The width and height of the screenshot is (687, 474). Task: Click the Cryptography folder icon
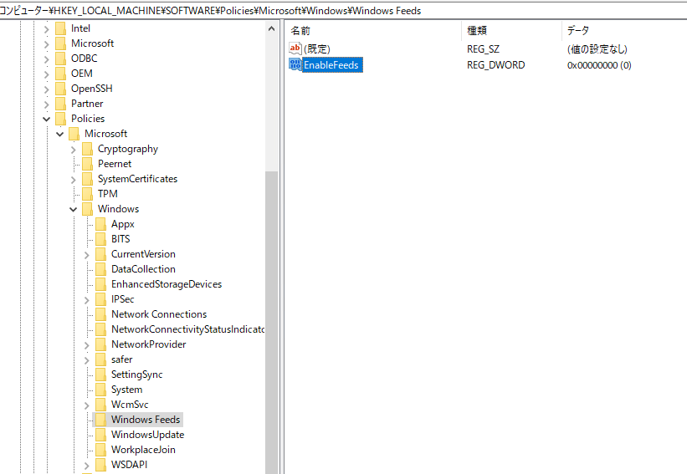pyautogui.click(x=88, y=149)
